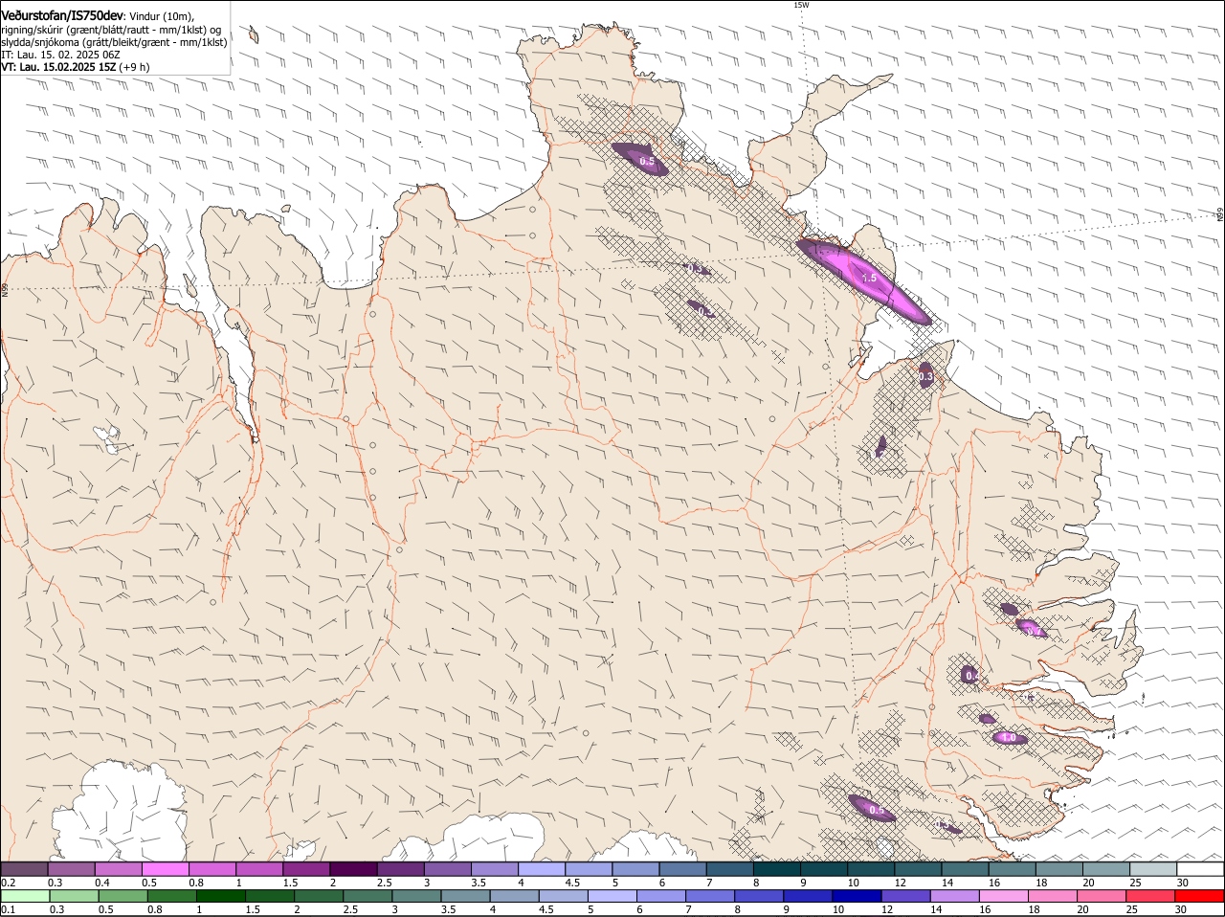Select the 0.3 swatch in the purple legend row

coord(71,869)
